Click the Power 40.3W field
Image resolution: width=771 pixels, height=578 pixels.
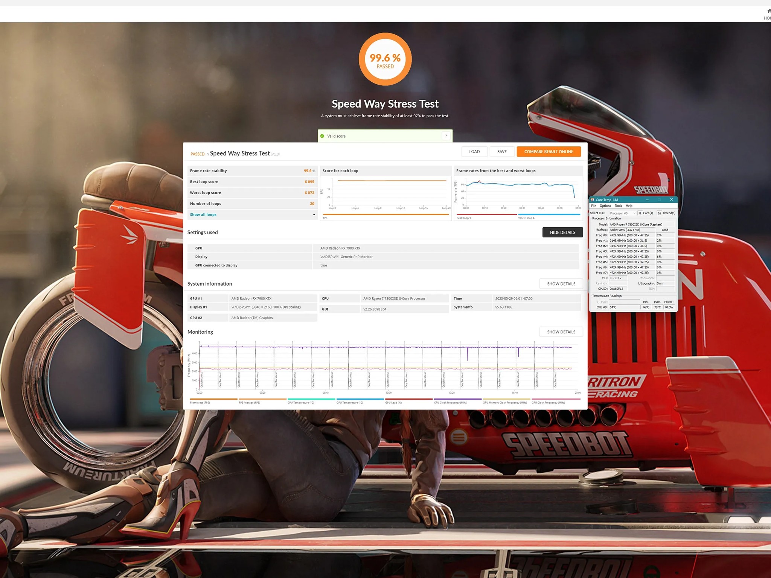669,307
